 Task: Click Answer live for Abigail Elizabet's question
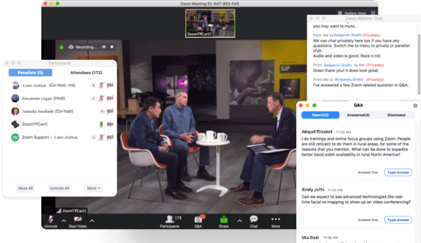[368, 172]
